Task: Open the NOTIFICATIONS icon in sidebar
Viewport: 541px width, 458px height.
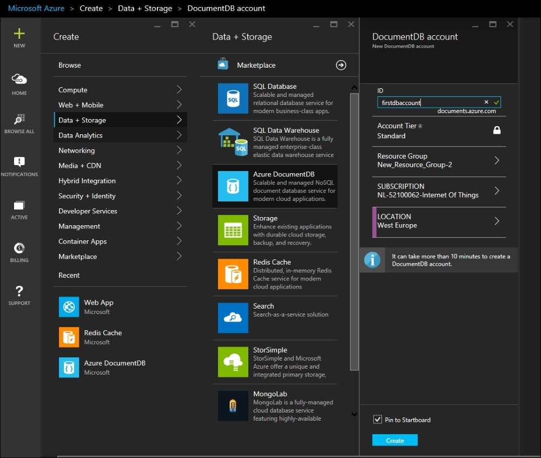Action: (19, 161)
